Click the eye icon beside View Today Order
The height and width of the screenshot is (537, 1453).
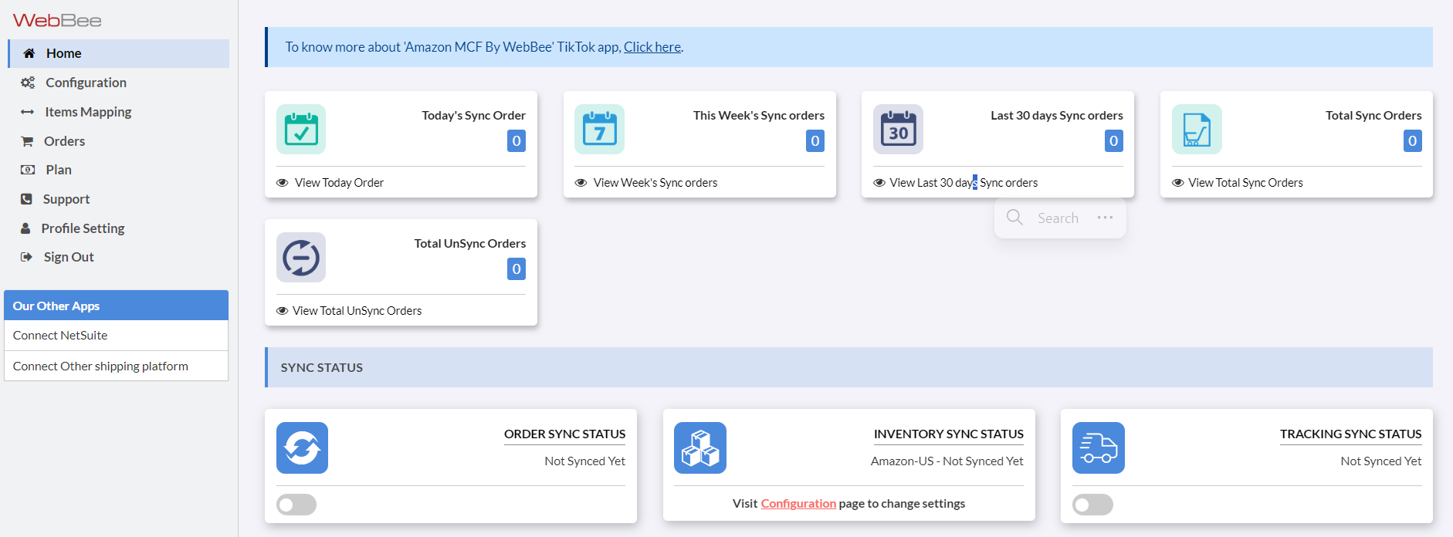click(283, 183)
